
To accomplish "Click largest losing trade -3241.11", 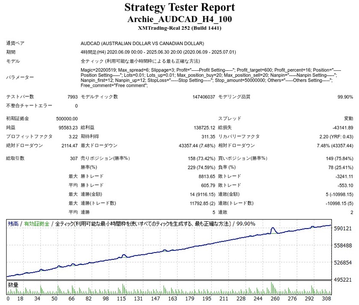I will tap(344, 177).
